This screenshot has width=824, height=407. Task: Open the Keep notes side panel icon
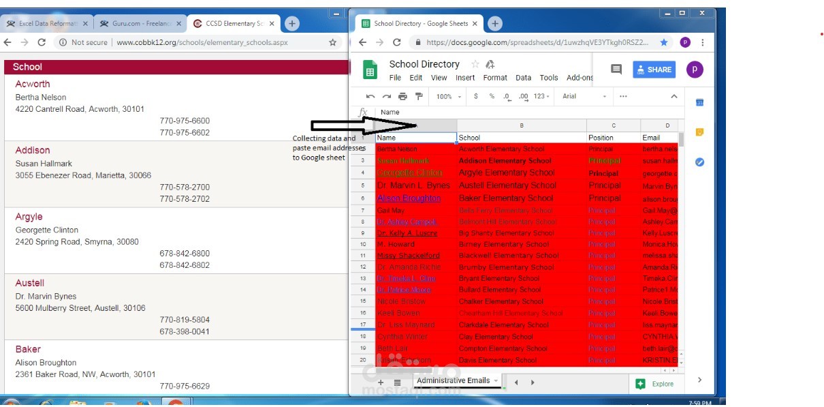[x=699, y=132]
